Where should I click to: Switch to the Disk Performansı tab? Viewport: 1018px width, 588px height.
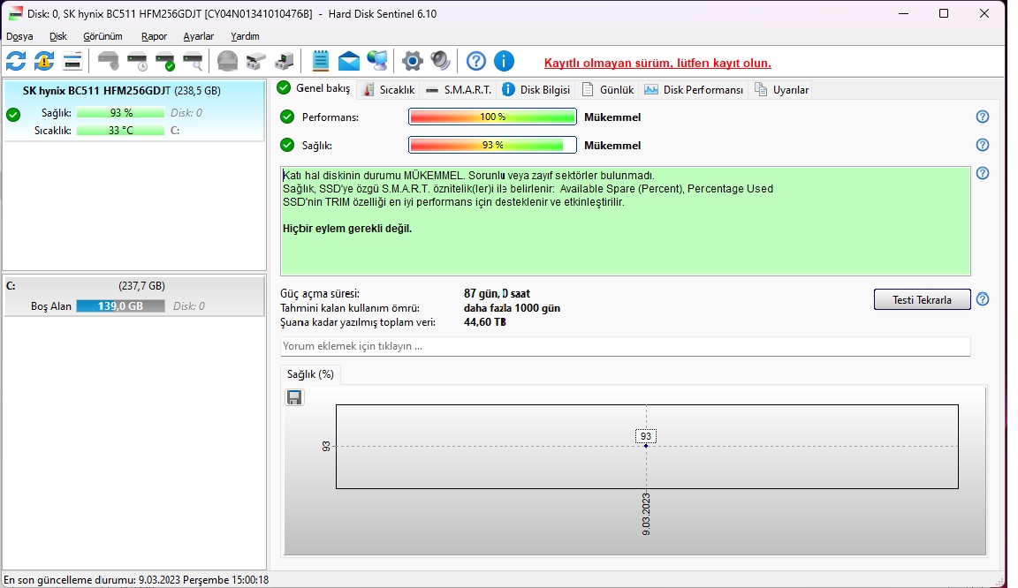point(694,89)
